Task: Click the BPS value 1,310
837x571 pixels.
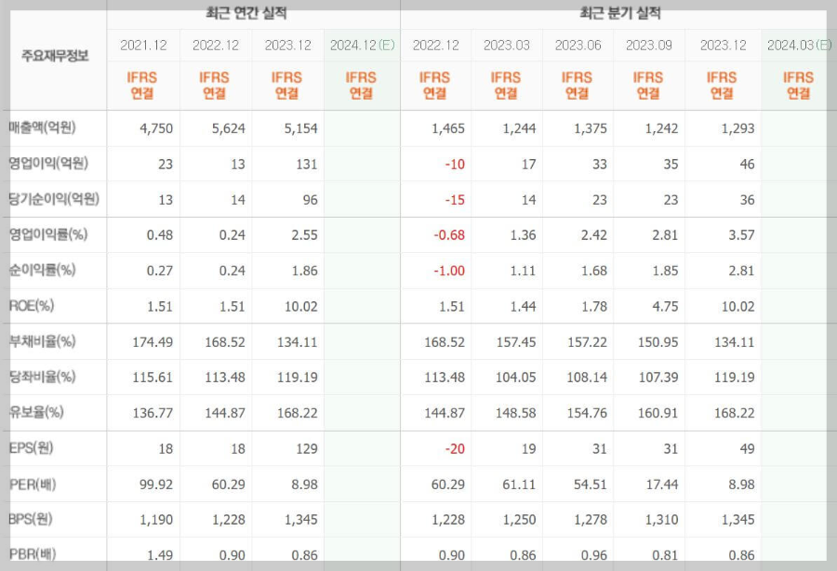Action: tap(661, 520)
